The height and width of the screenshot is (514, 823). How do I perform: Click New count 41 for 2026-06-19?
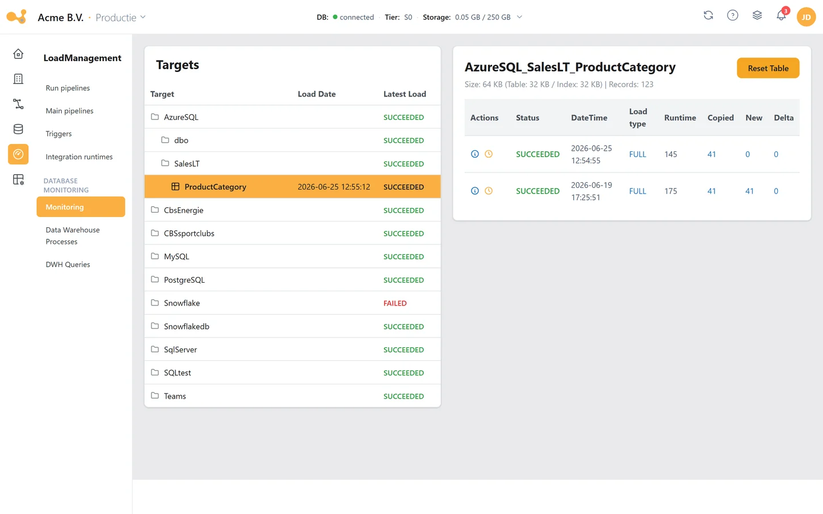point(749,191)
